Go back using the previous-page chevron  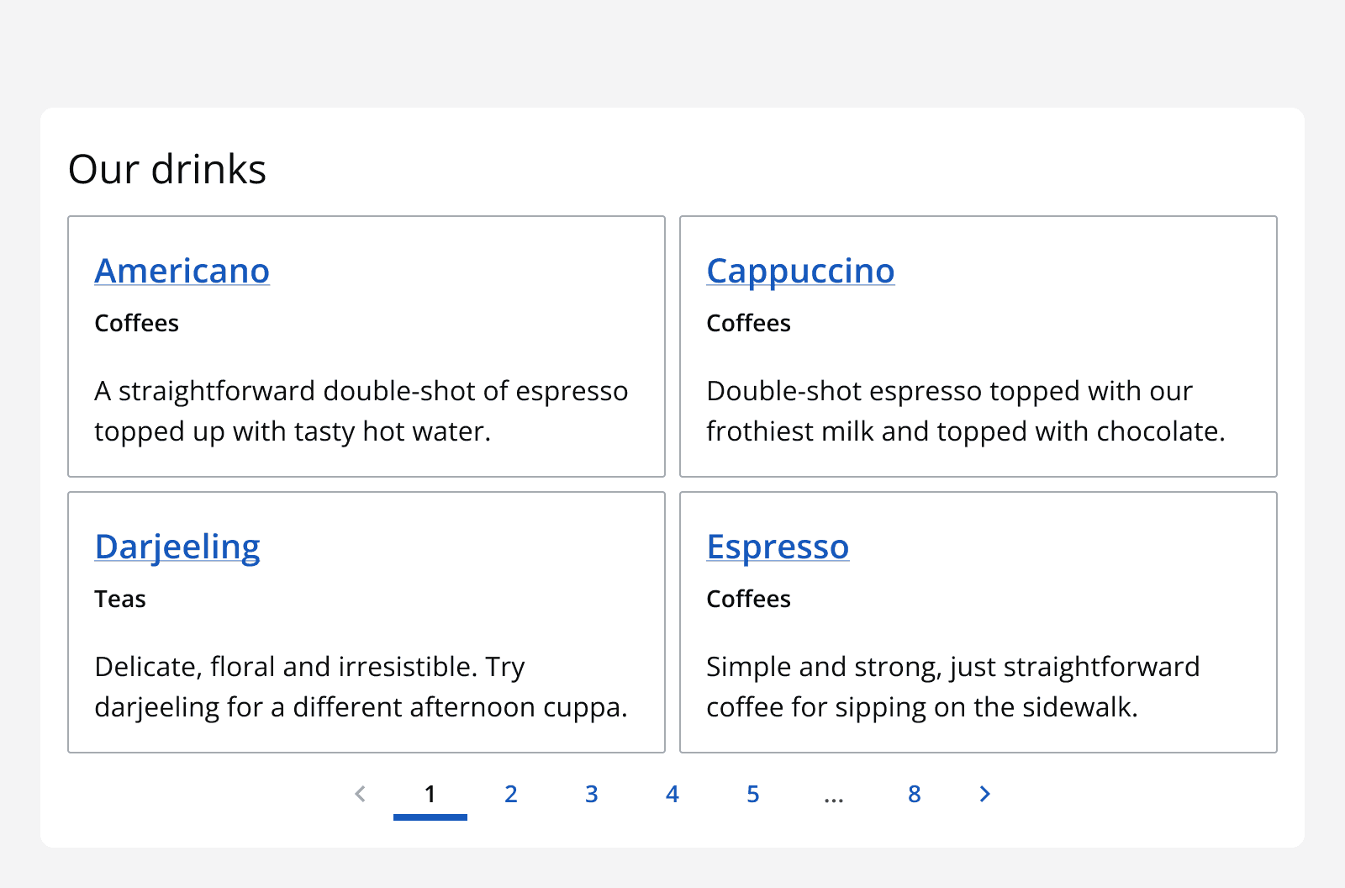tap(361, 794)
